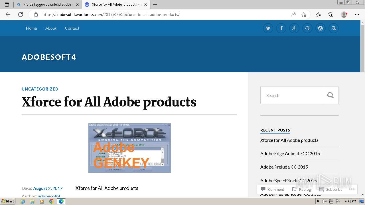Click the header search magnifier icon
Screen dimensions: 365x205
(x=334, y=28)
